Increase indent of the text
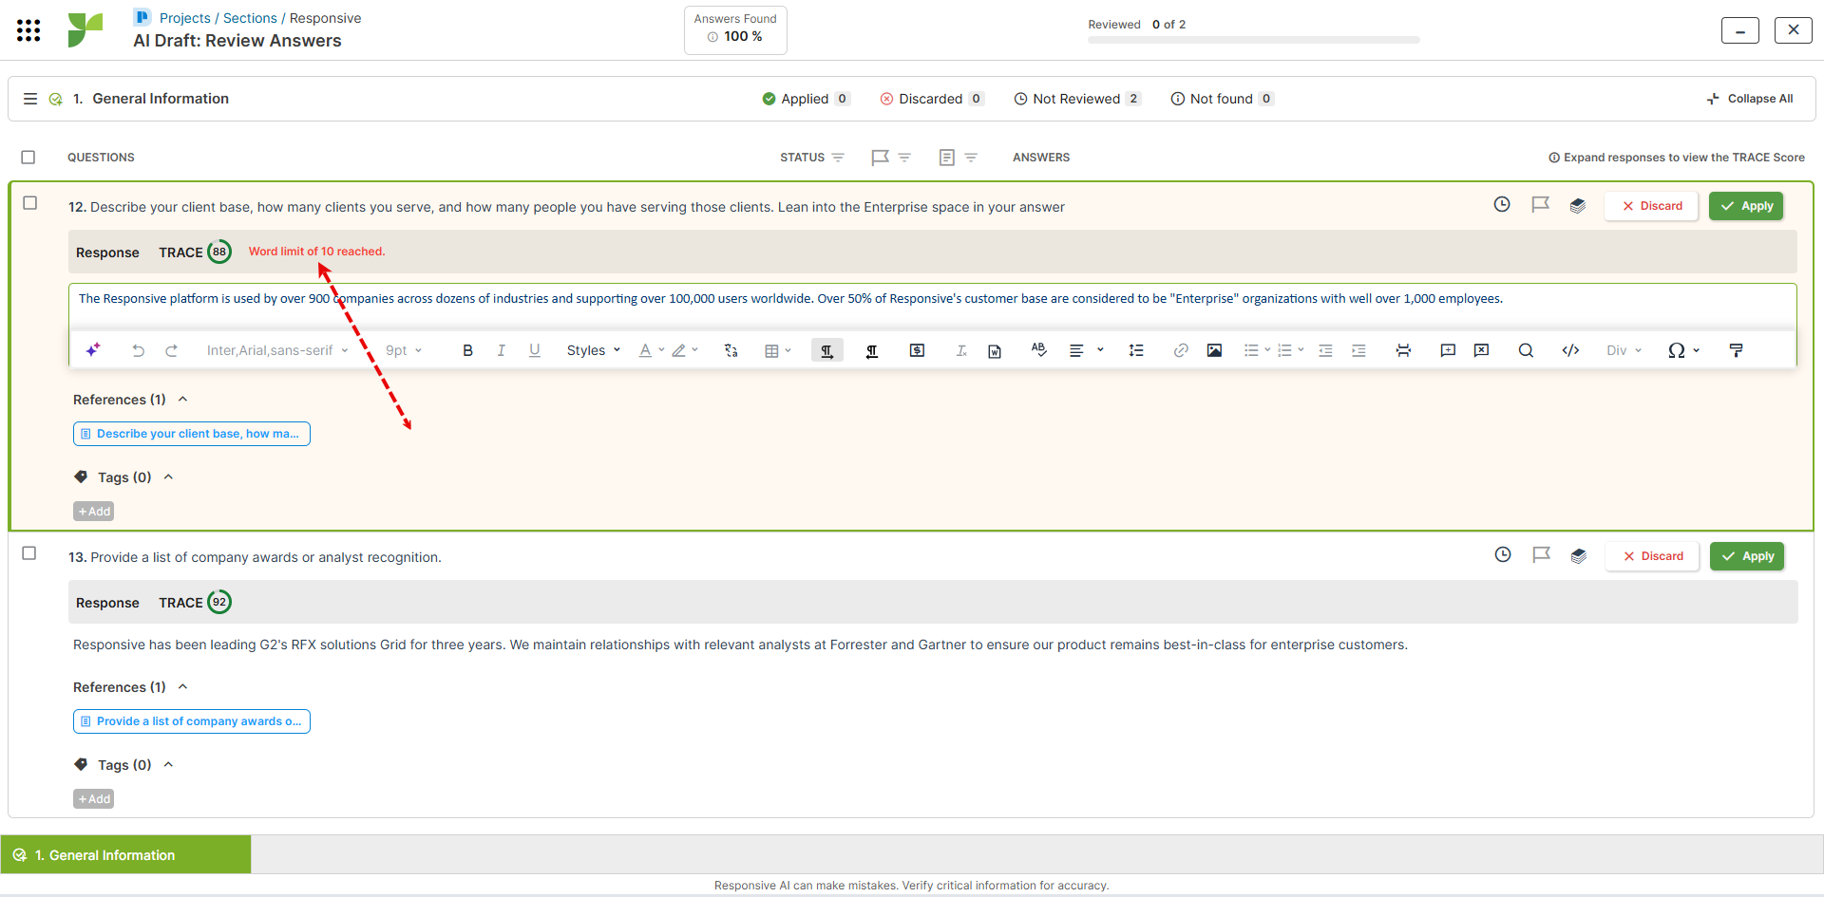 [1358, 350]
